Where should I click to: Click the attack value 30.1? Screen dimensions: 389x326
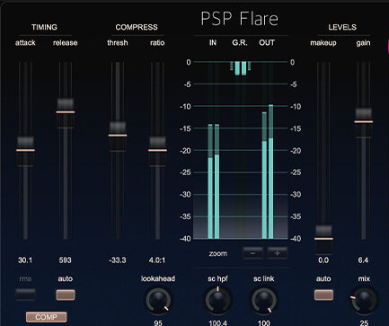tap(25, 260)
